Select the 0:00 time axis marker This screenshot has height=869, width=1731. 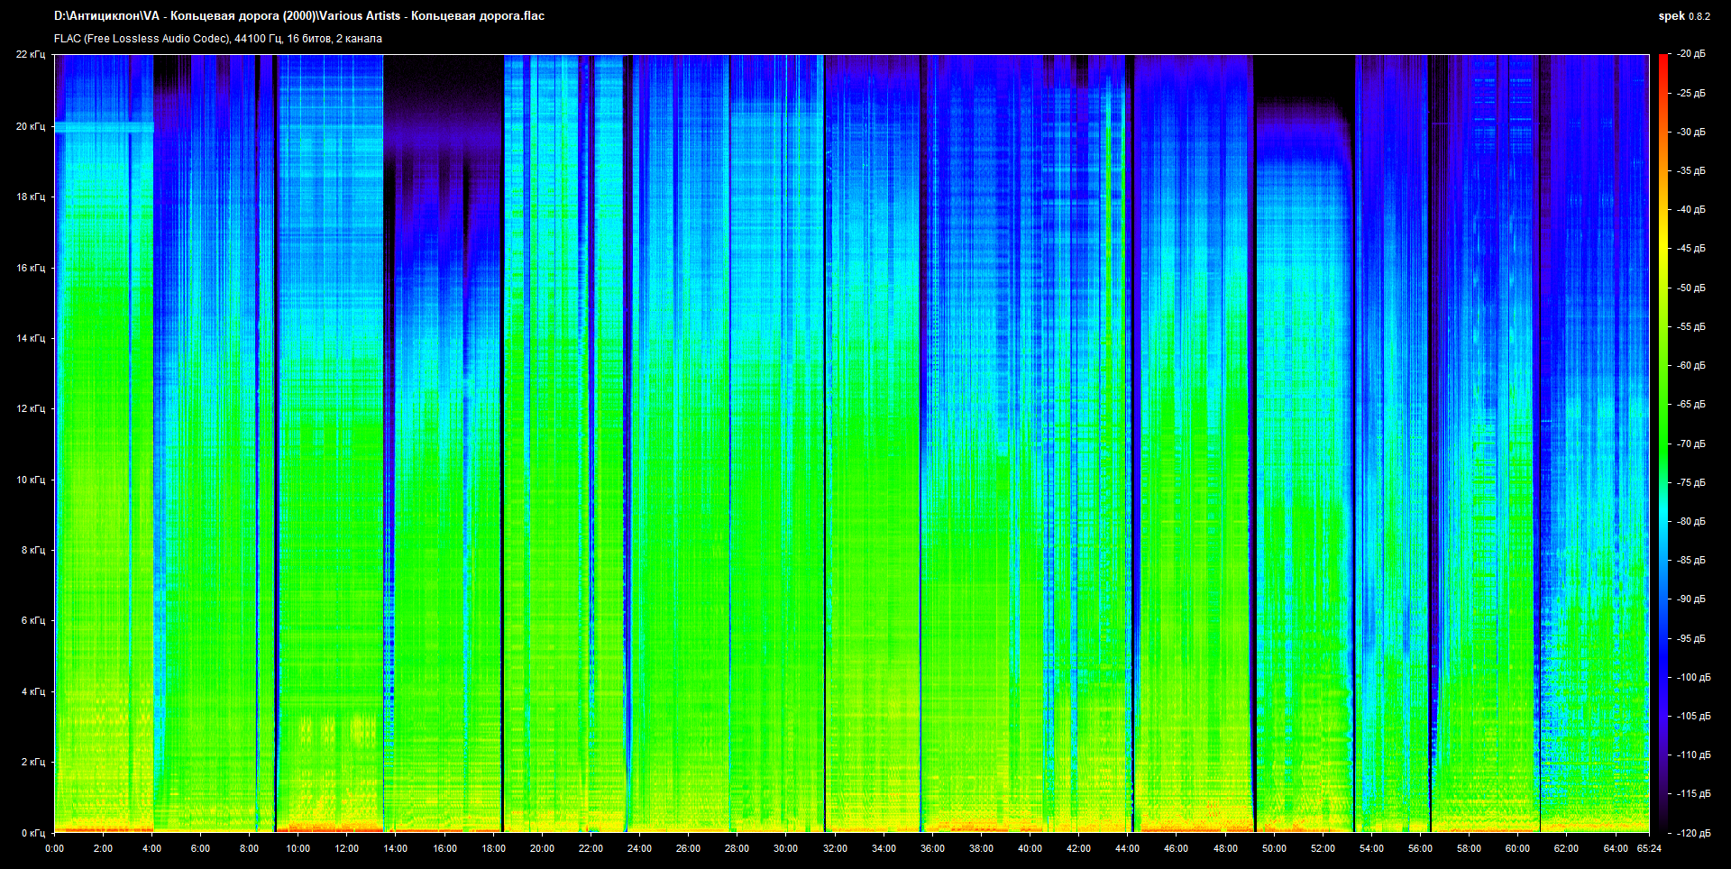tap(55, 848)
